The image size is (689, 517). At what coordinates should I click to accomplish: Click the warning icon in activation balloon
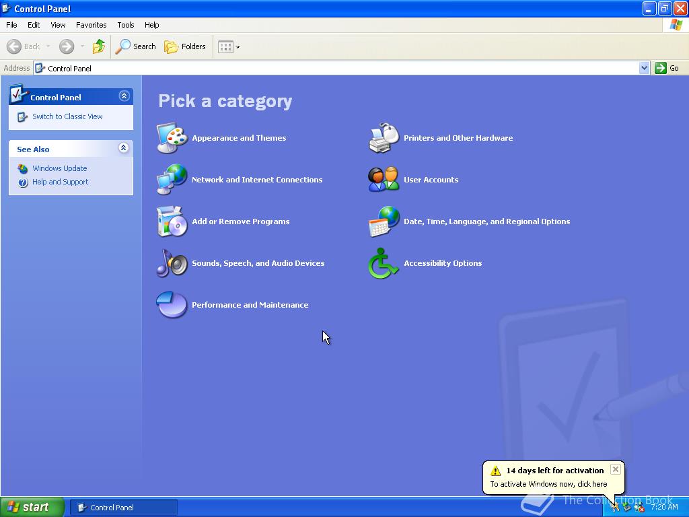tap(496, 471)
